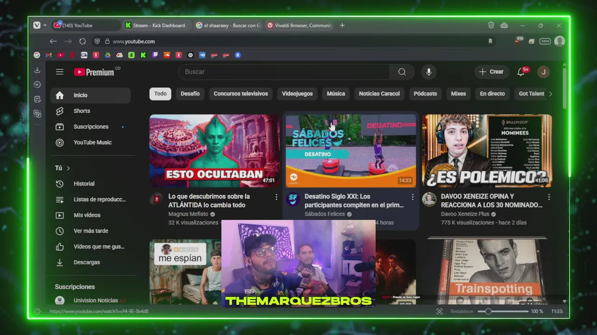Open the Google bookmark in bookmarks bar
This screenshot has width=597, height=335.
tap(37, 55)
